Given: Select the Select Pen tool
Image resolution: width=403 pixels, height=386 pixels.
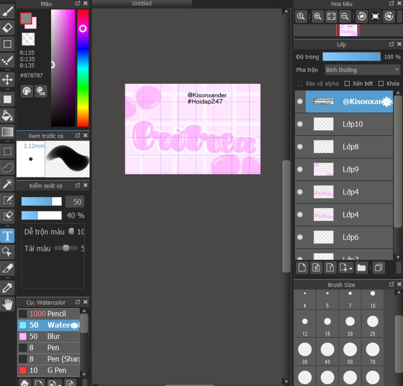Looking at the screenshot, I should click(7, 200).
